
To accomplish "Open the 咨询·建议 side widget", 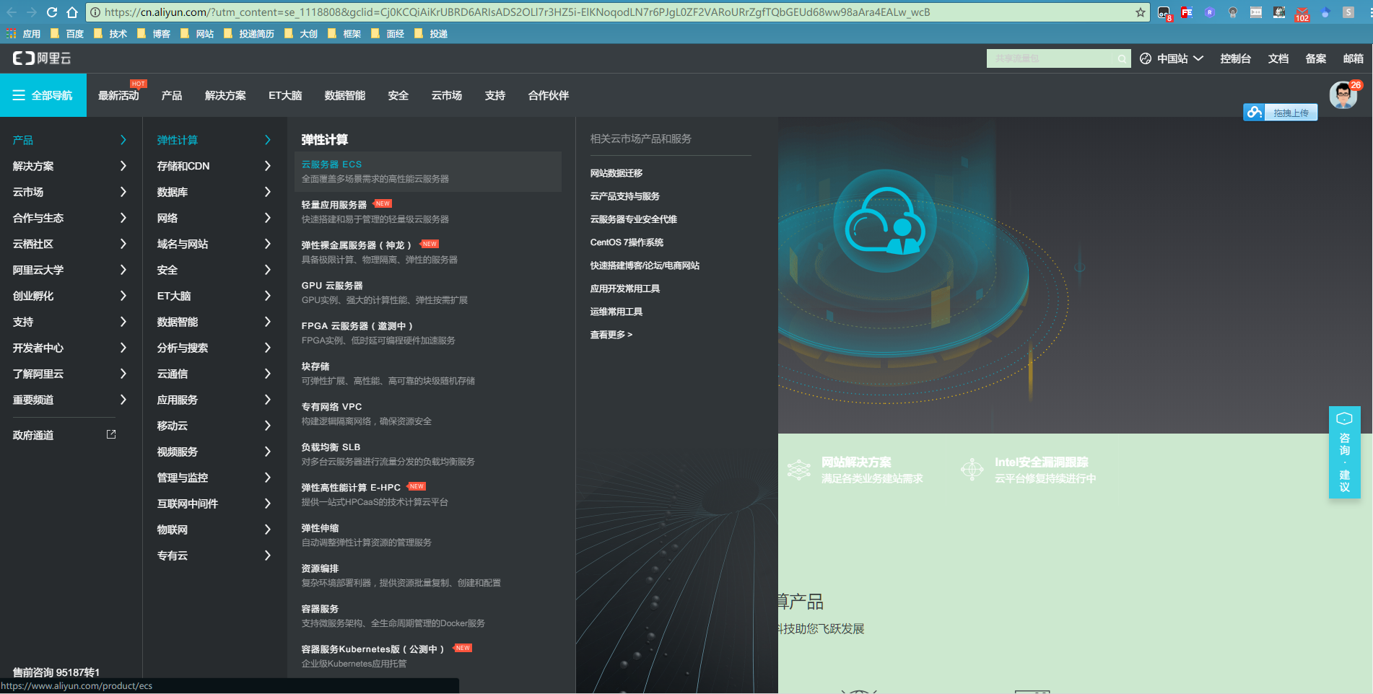I will tap(1344, 452).
